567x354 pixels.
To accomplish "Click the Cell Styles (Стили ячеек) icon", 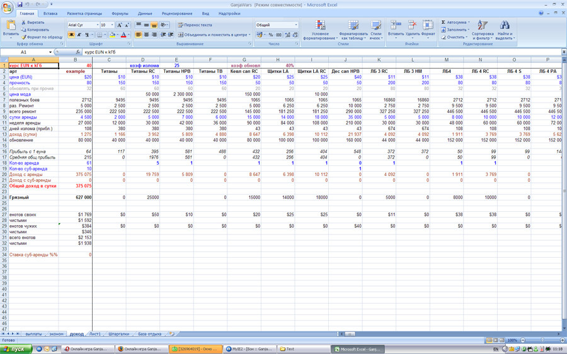I will point(375,25).
